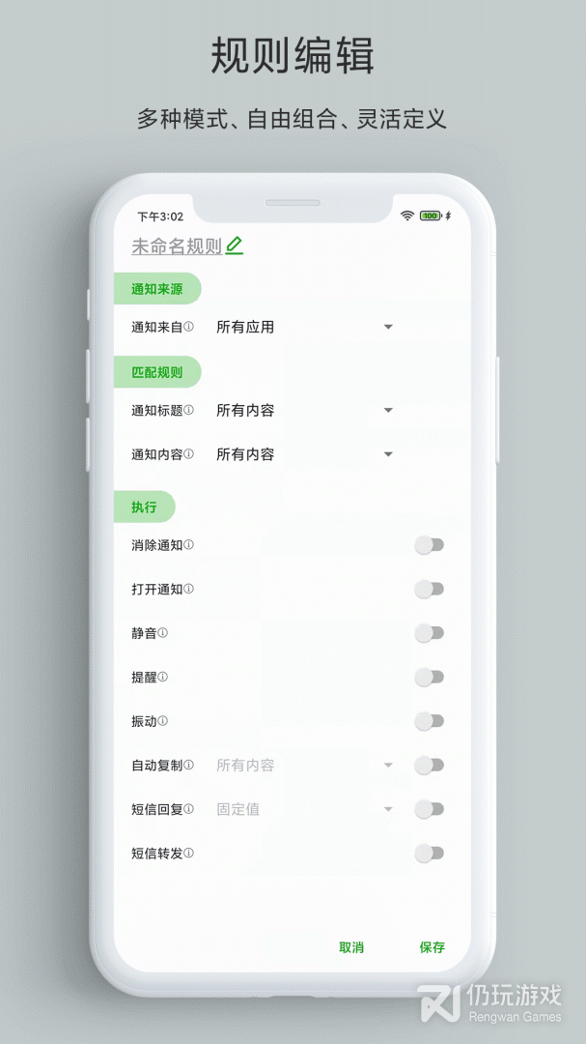586x1044 pixels.
Task: Click the 保存 button
Action: (433, 947)
